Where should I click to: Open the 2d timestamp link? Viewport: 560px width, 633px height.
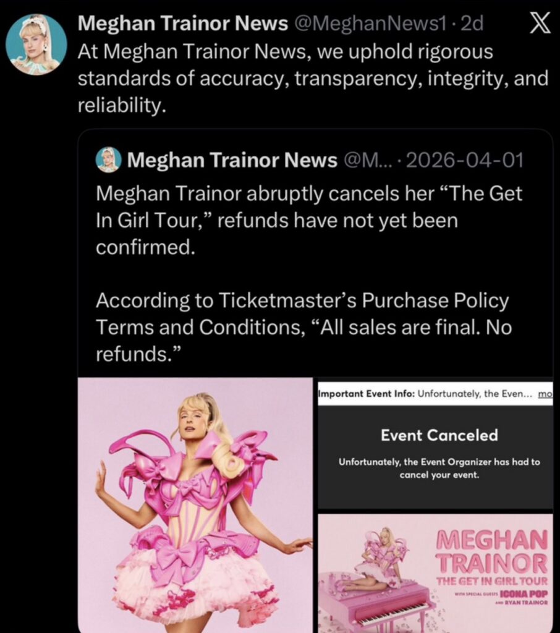click(472, 23)
